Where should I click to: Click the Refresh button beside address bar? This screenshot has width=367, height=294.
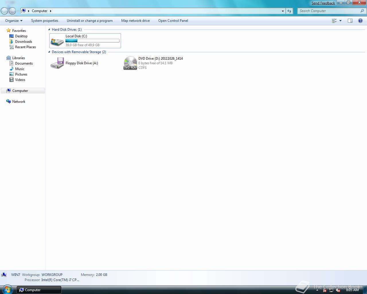pyautogui.click(x=289, y=11)
